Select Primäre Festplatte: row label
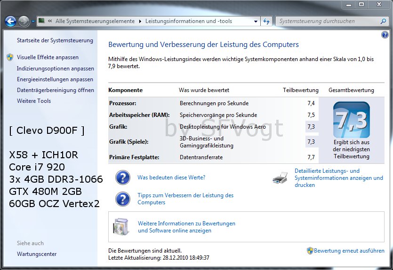The width and height of the screenshot is (393, 270). pos(134,157)
